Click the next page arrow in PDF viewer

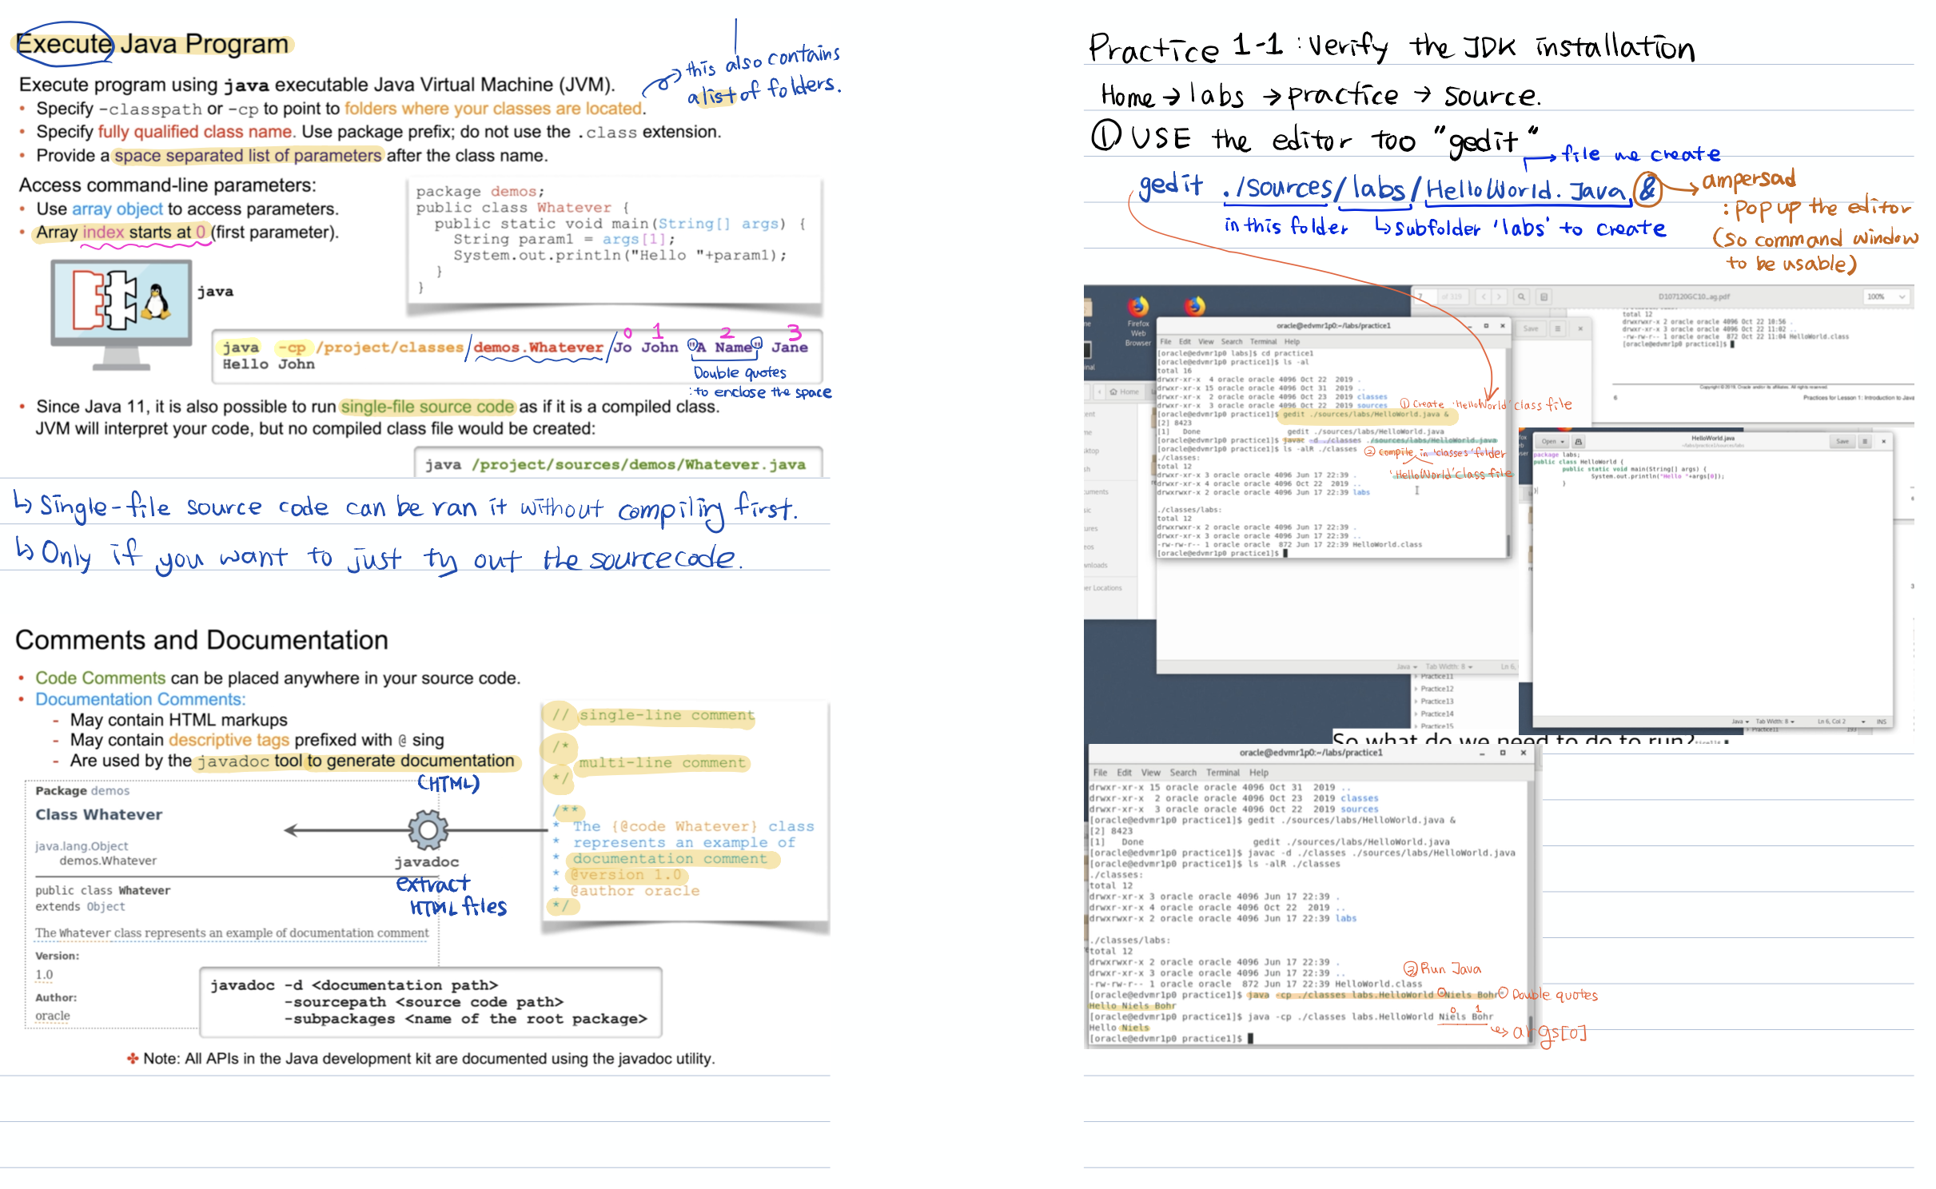click(x=1500, y=296)
